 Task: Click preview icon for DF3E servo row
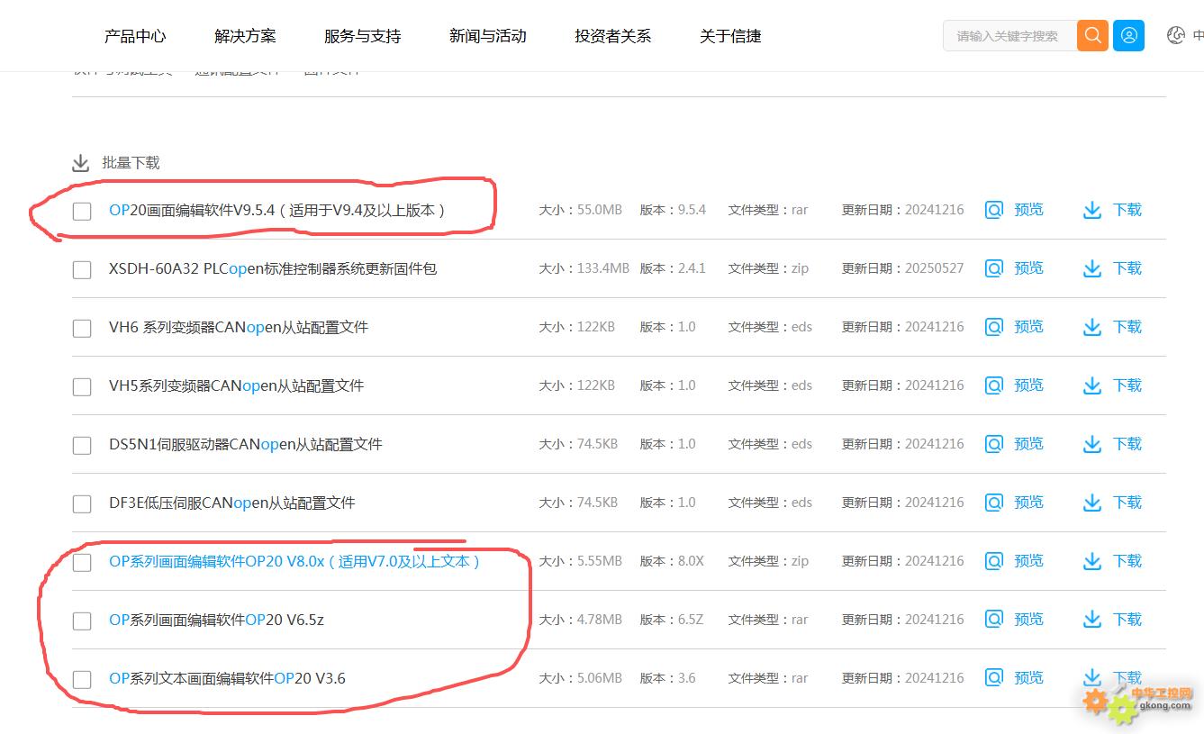(x=994, y=503)
